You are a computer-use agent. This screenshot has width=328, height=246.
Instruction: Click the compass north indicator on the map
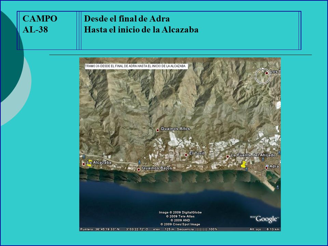click(263, 76)
